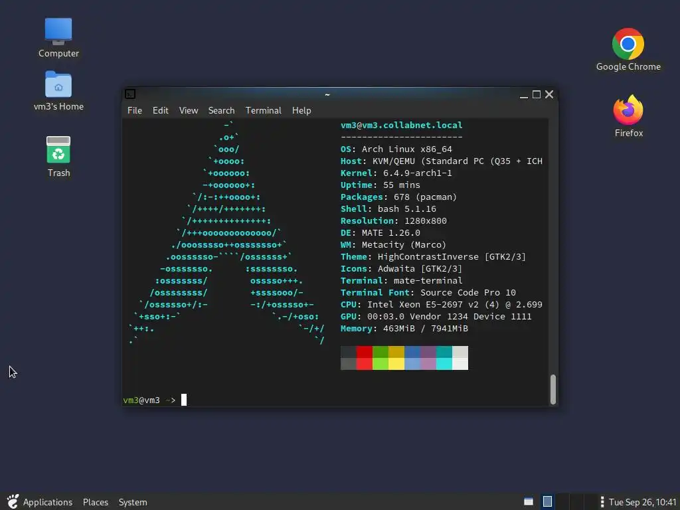This screenshot has height=510, width=680.
Task: Click the terminal window title bar labeled ~
Action: 327,94
